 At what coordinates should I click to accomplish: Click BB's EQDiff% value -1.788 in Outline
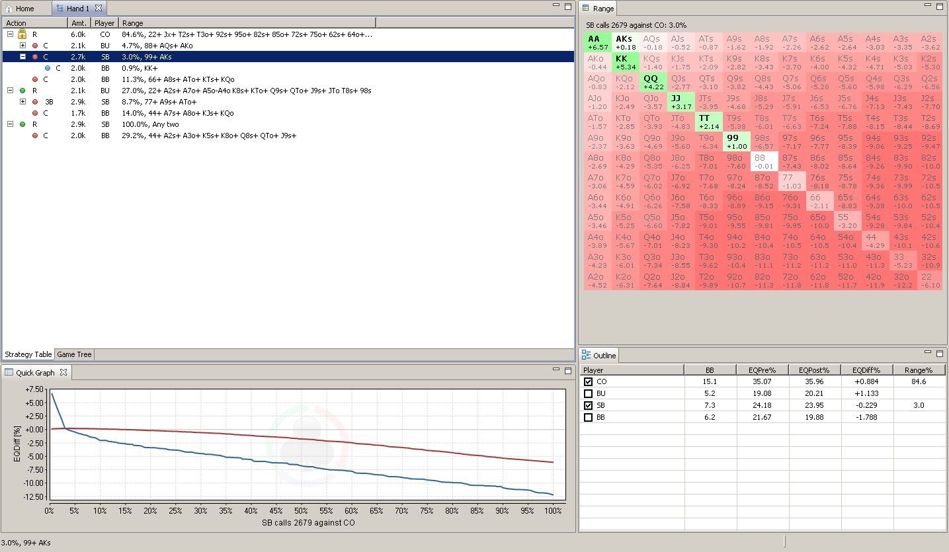866,417
